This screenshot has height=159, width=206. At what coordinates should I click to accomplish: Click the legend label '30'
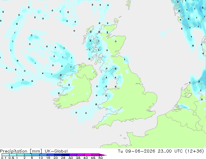[71, 158]
